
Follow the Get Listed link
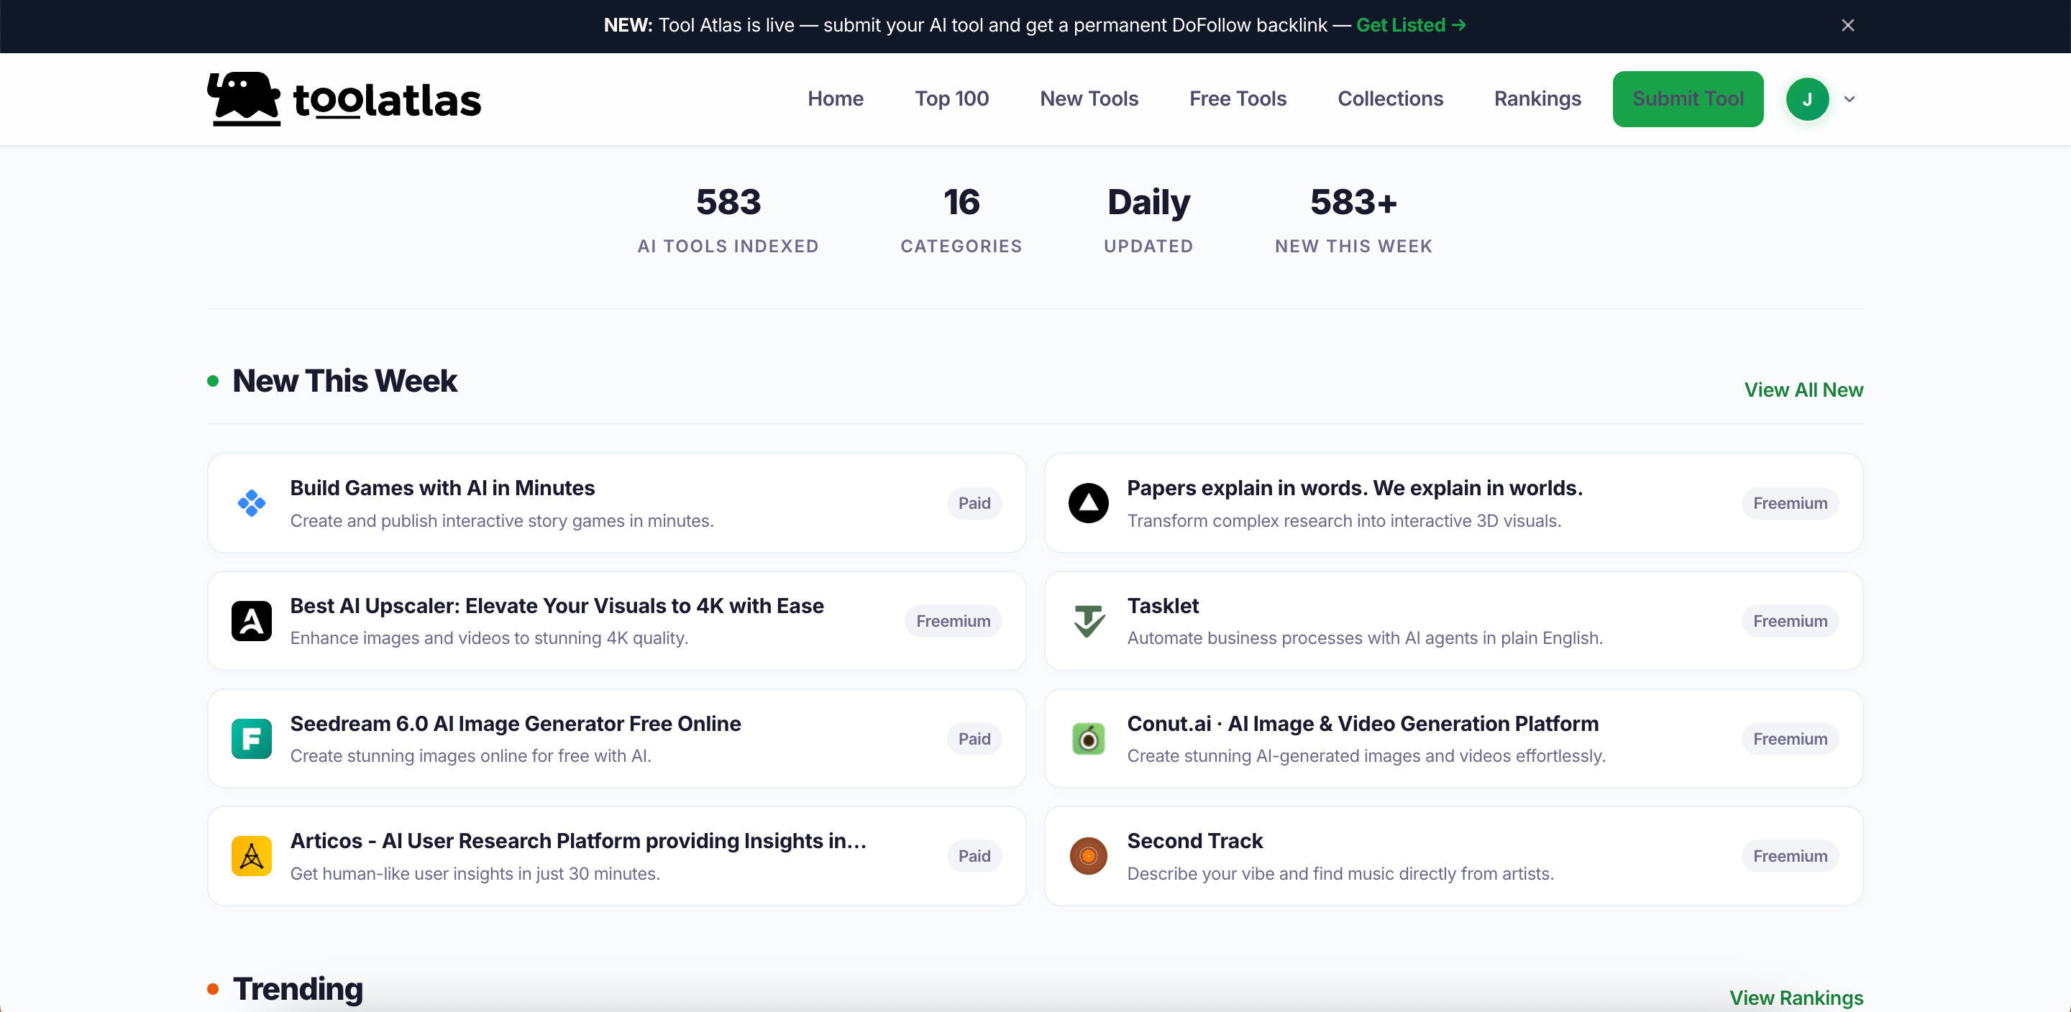click(1410, 26)
